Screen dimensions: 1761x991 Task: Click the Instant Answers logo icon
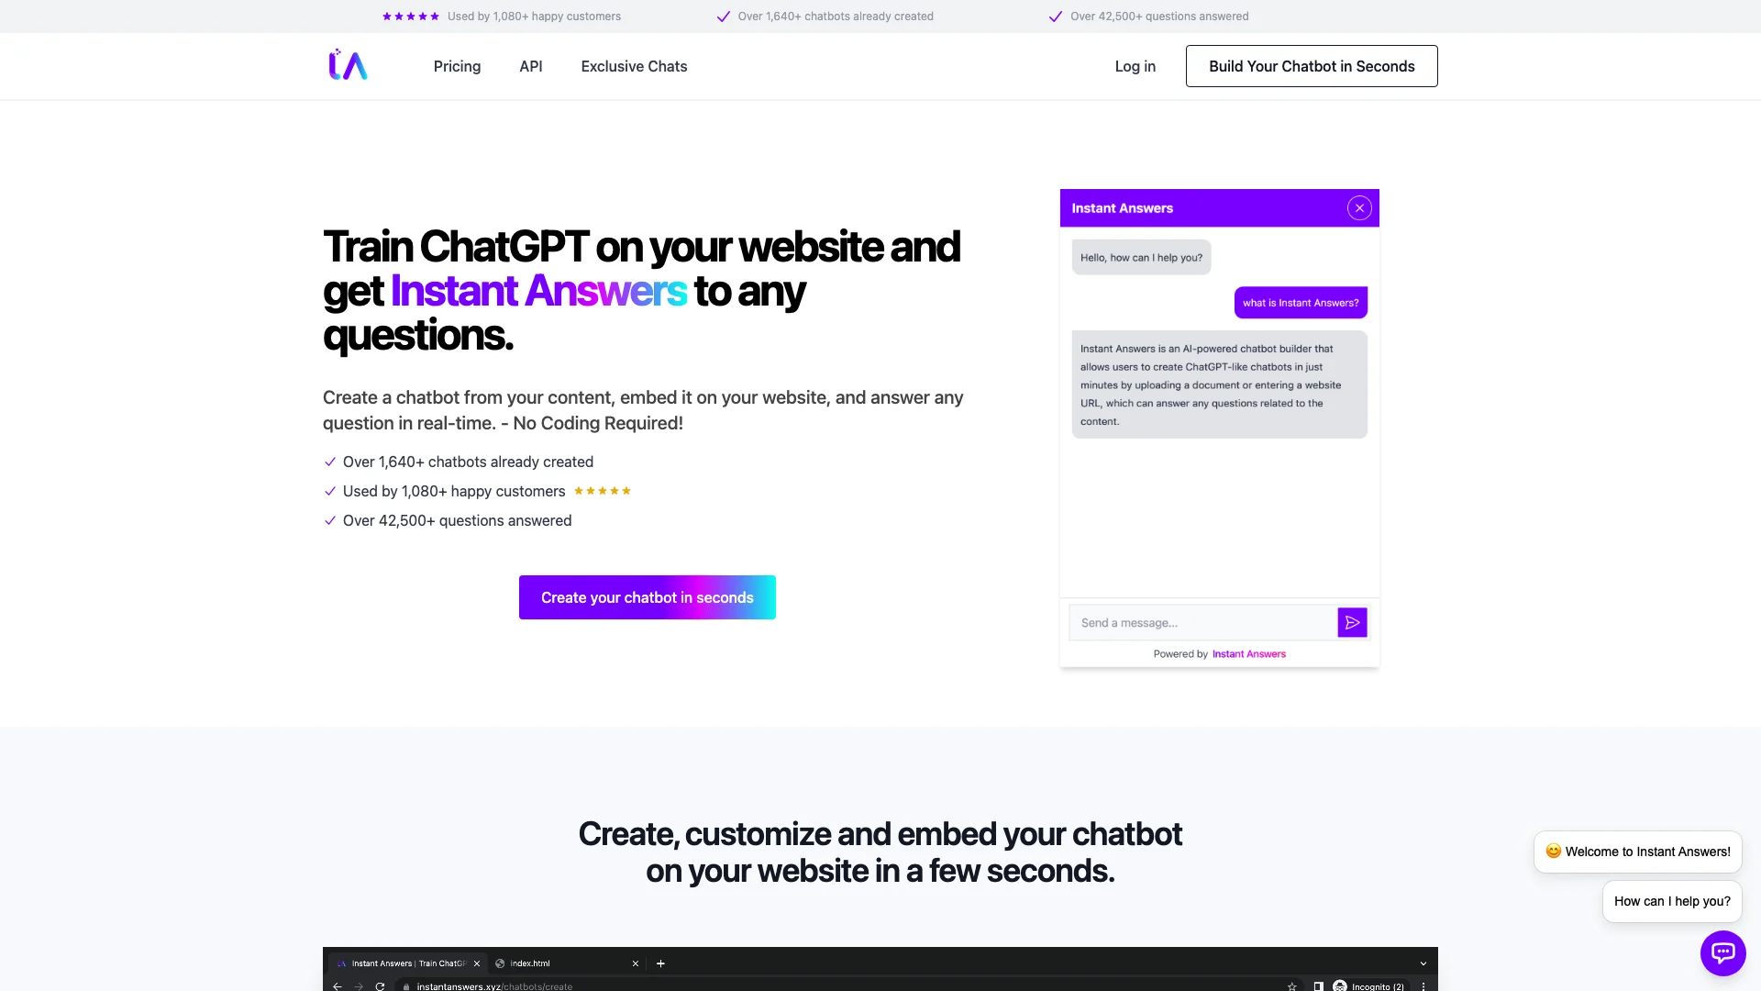click(x=347, y=65)
